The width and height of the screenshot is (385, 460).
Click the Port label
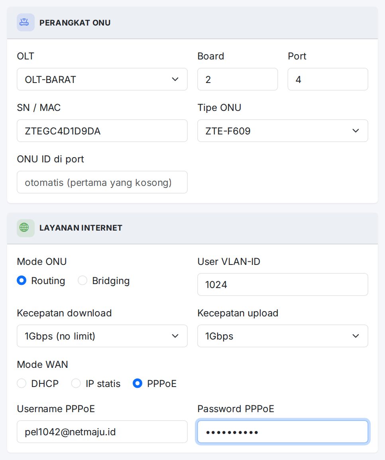point(297,56)
